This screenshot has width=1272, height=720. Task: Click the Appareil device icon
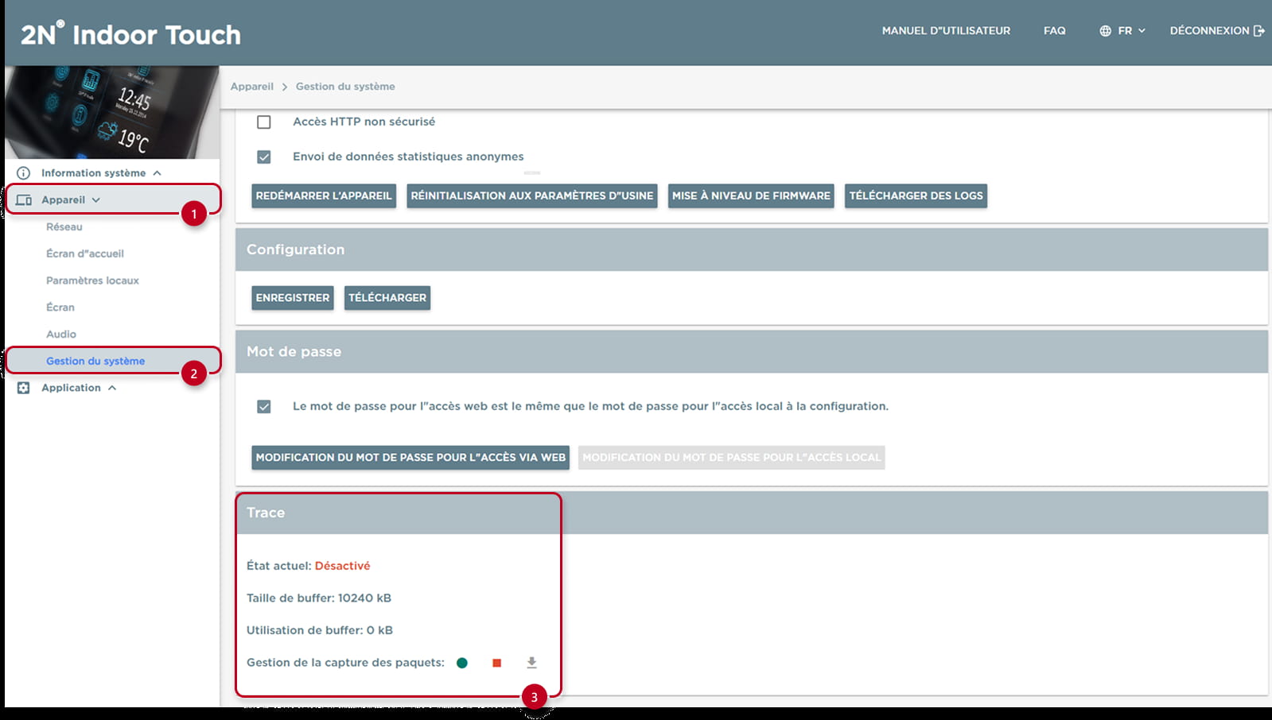[x=24, y=200]
